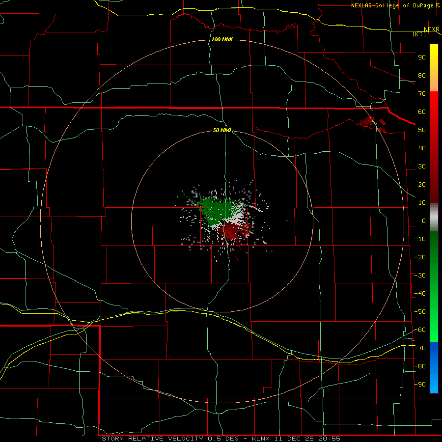Select the positive "10" scale label
Screen dimensions: 442x442
[422, 203]
